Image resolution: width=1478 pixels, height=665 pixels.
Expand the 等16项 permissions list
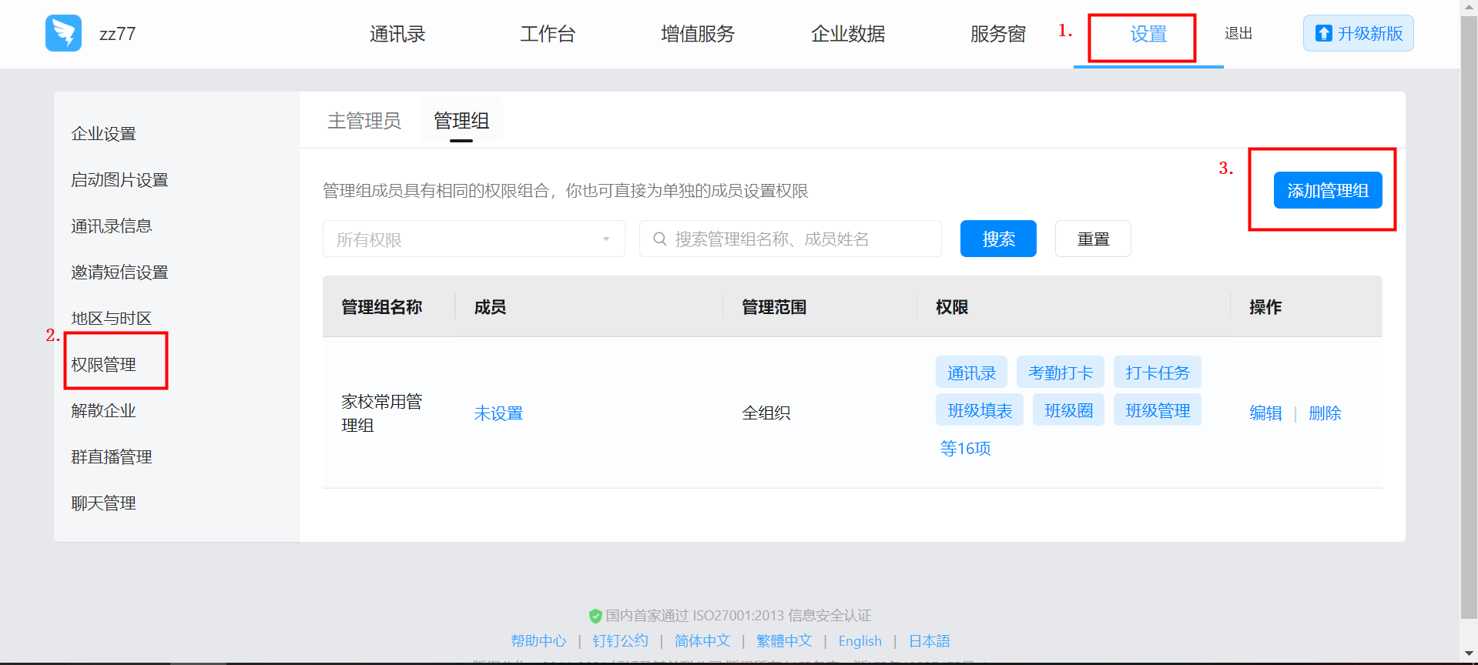point(965,449)
